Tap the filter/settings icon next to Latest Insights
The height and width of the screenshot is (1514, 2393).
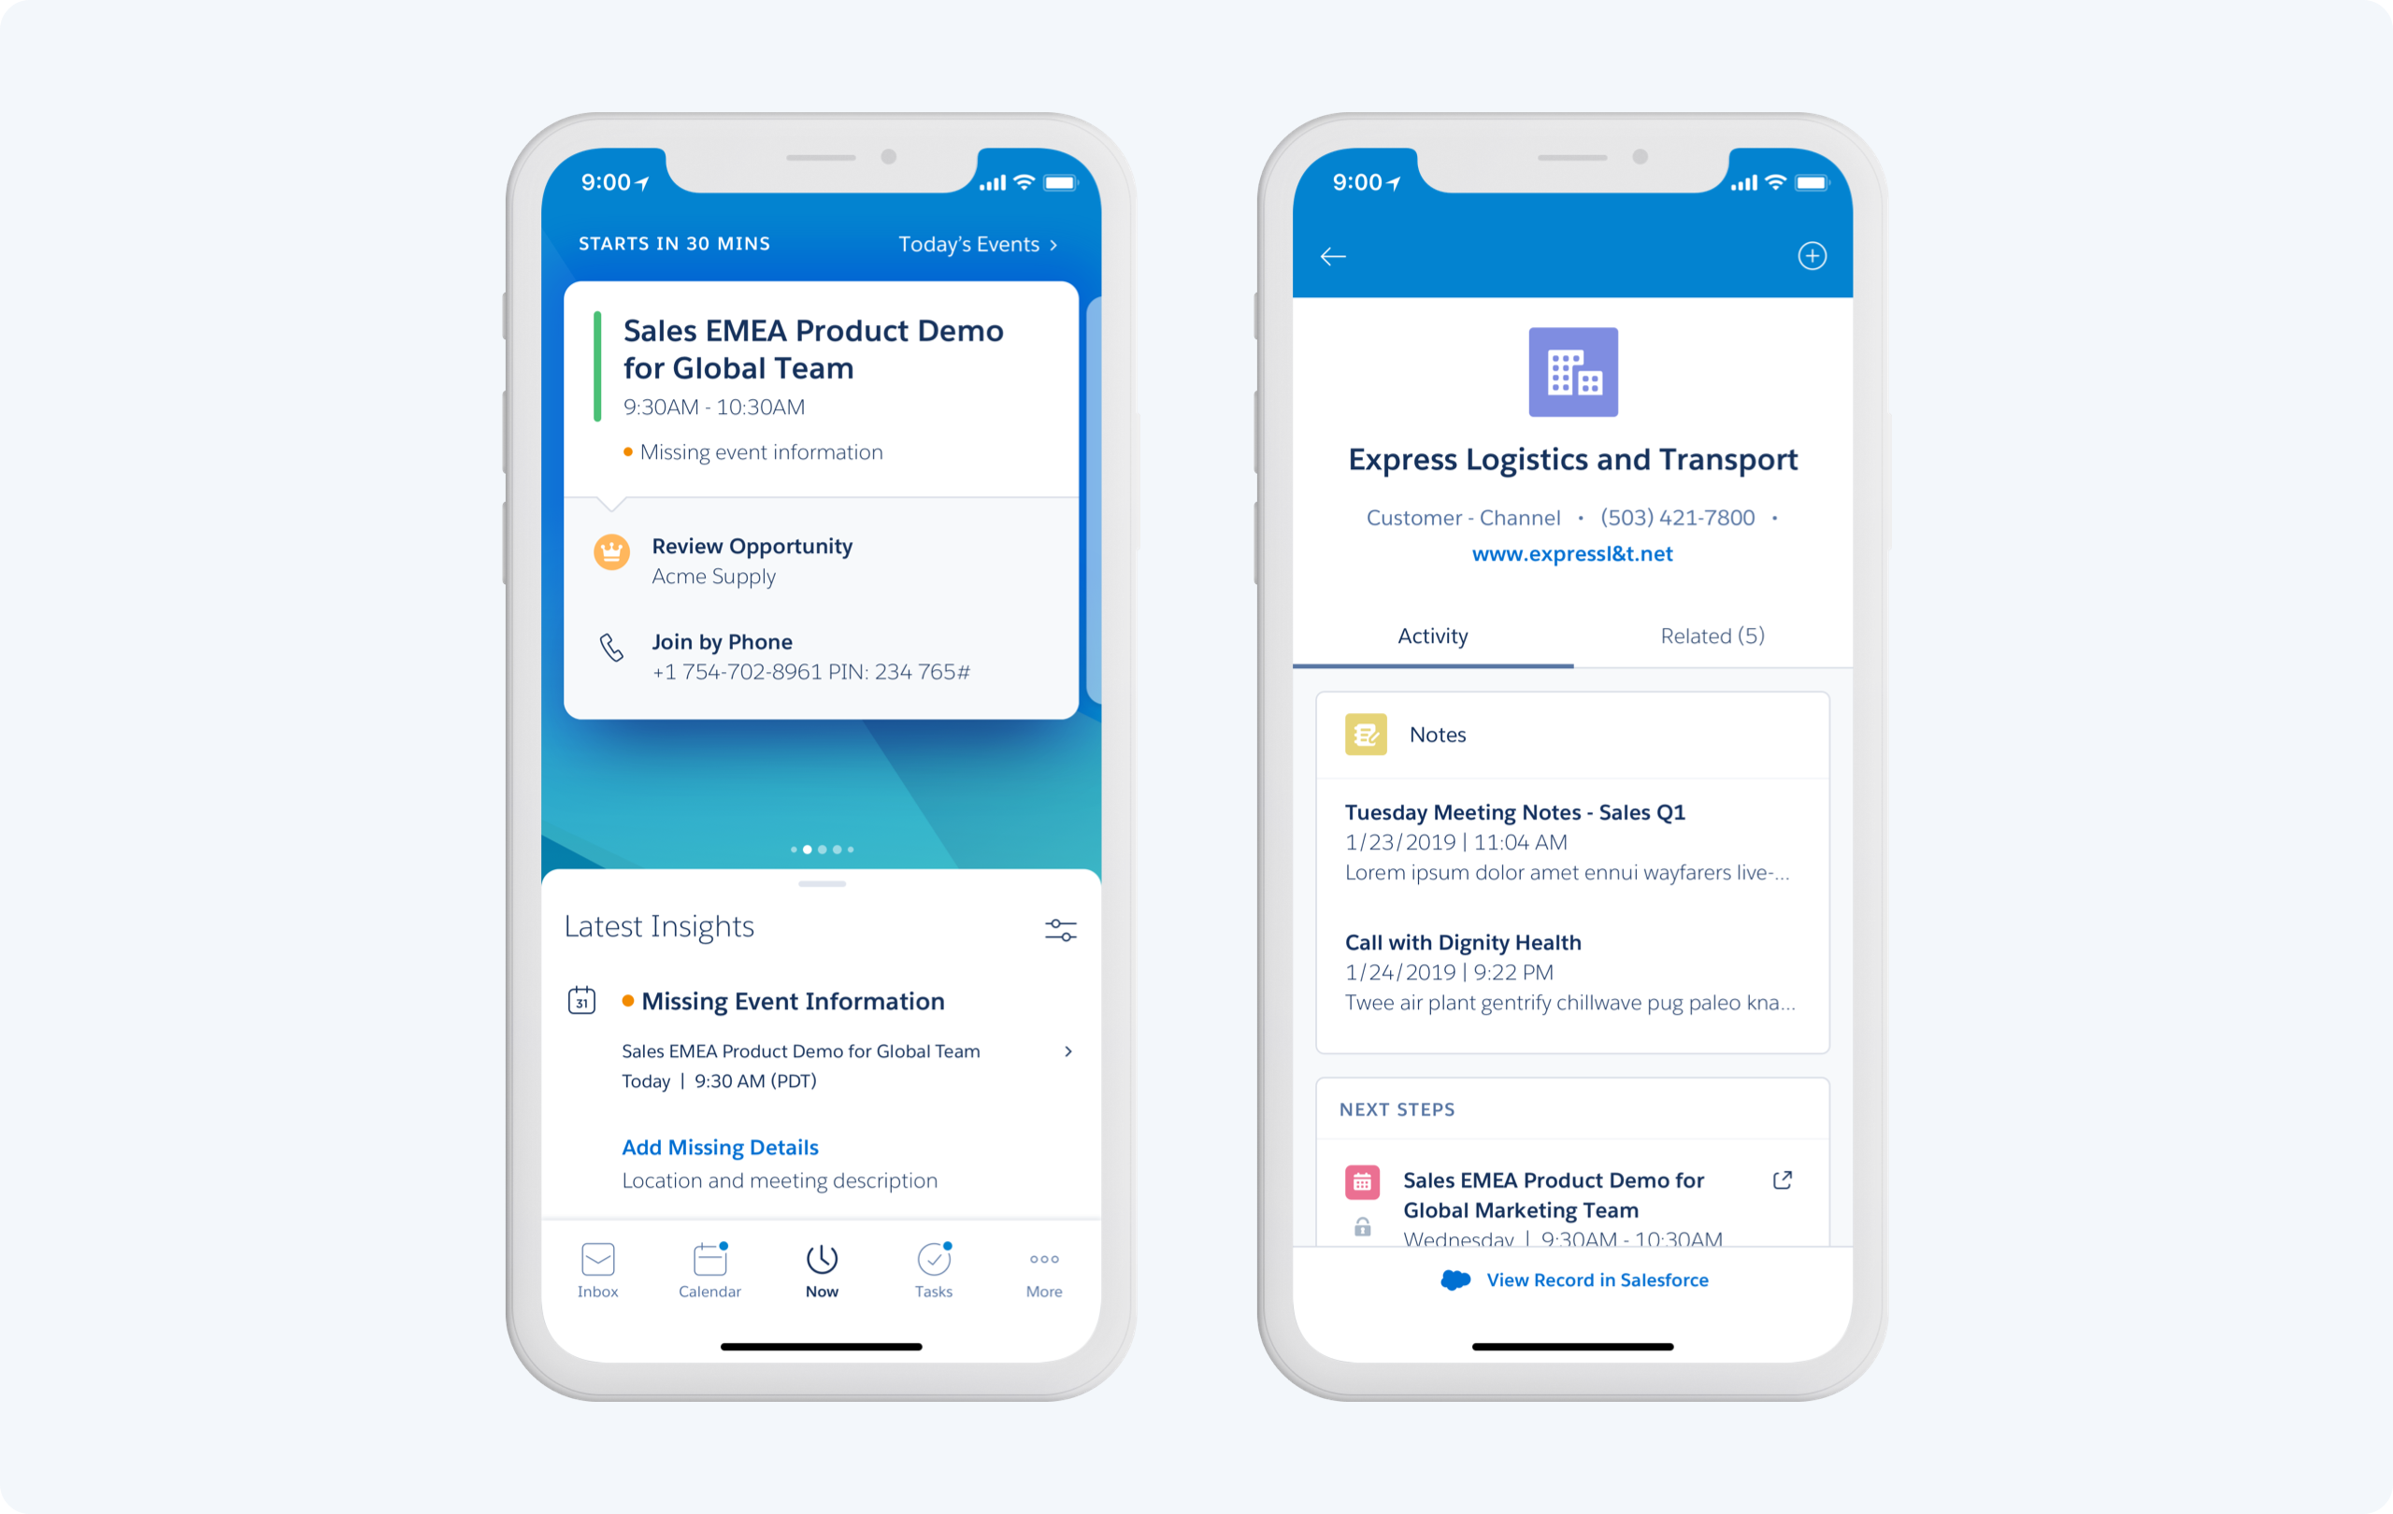point(1060,928)
